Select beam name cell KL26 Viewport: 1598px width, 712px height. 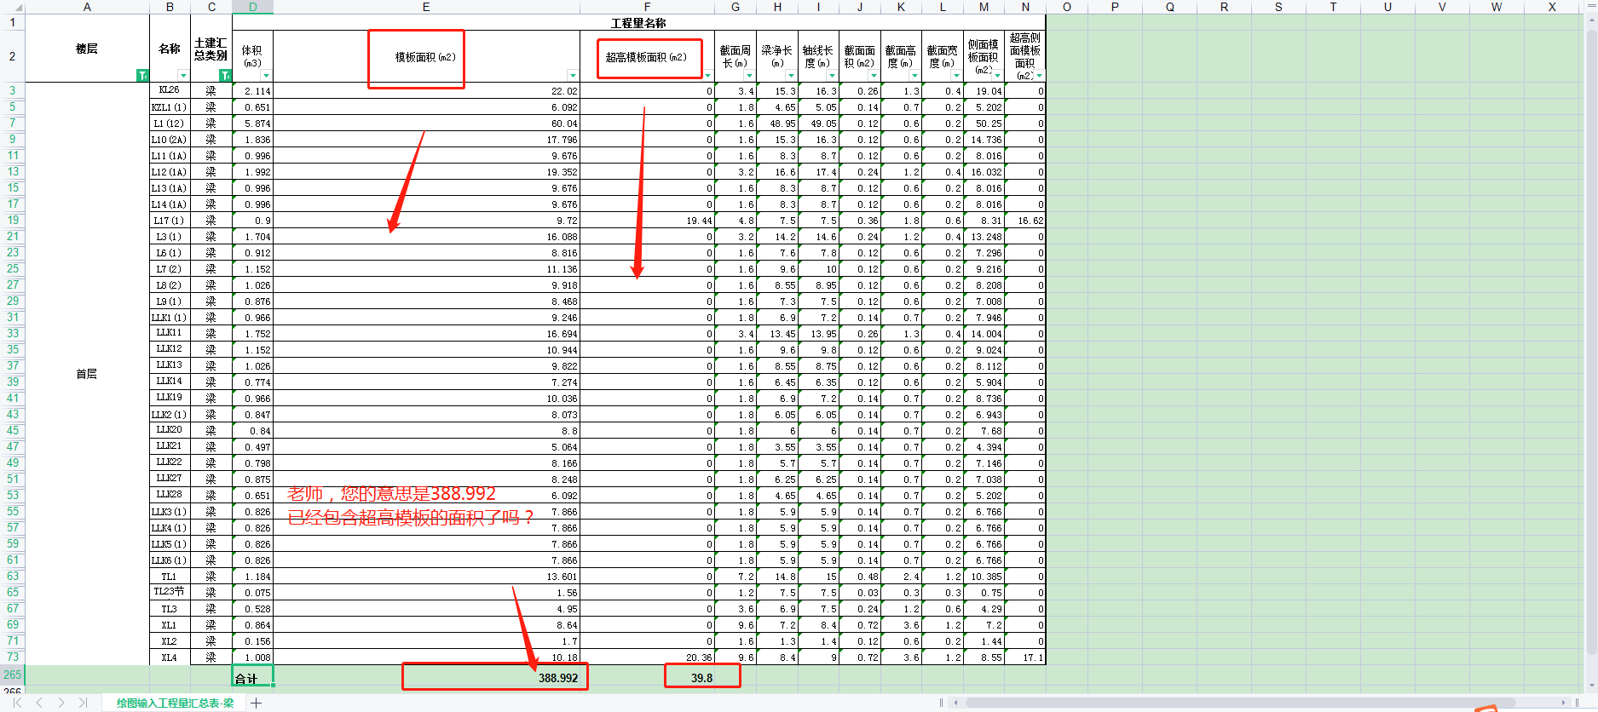tap(170, 90)
